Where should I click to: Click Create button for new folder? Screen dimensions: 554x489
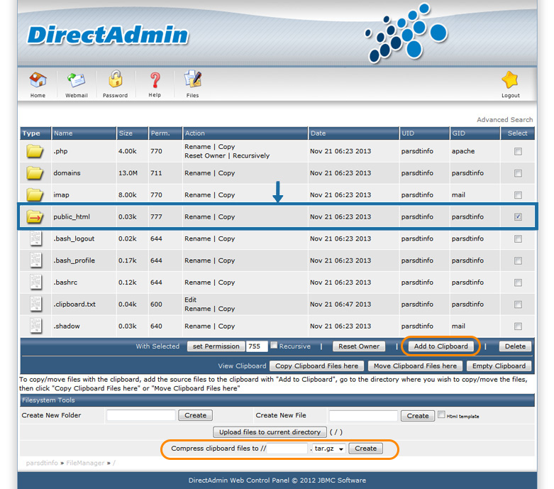coord(195,415)
